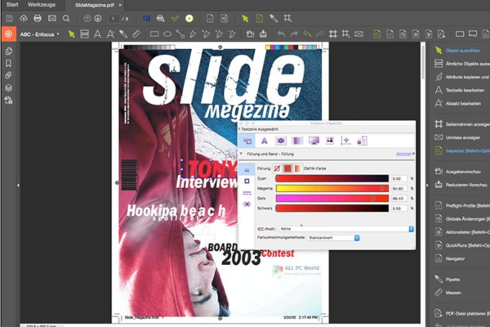Screen dimensions: 490x327
Task: Click the Gelb percentage value field
Action: pos(399,199)
